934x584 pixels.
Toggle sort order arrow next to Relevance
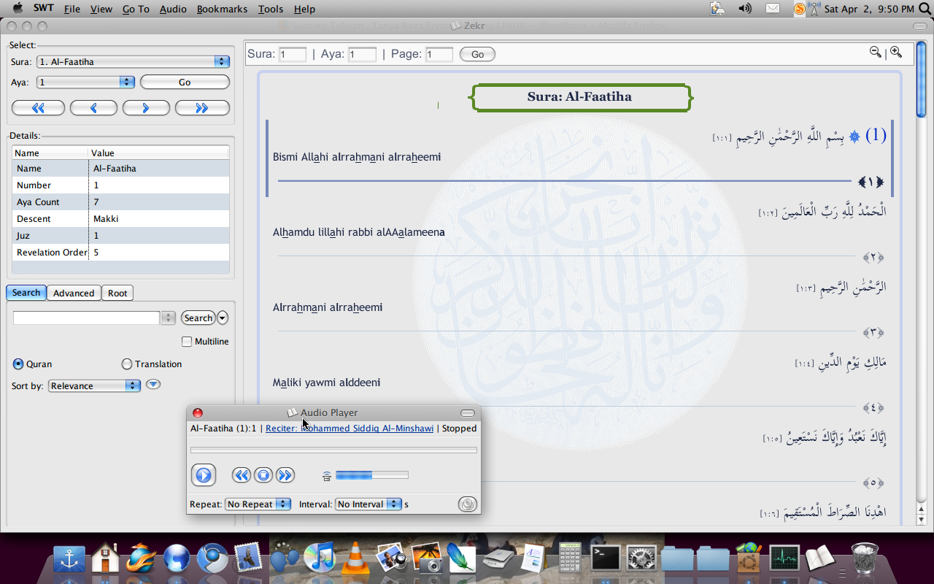point(153,385)
